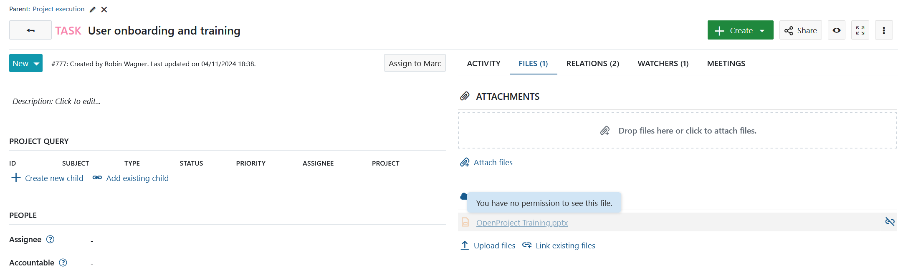
Task: Unlink the OpenProject Training.pptx file
Action: pyautogui.click(x=889, y=222)
